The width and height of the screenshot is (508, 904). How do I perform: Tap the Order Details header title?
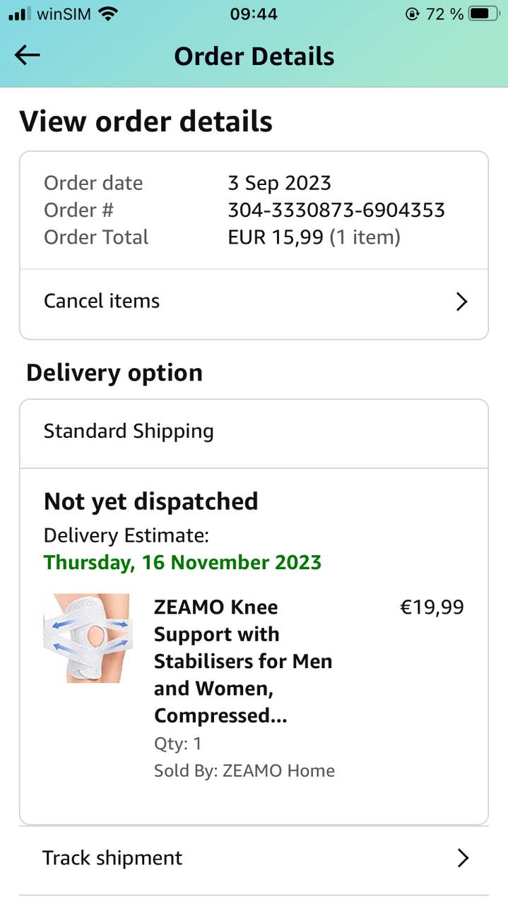tap(254, 56)
